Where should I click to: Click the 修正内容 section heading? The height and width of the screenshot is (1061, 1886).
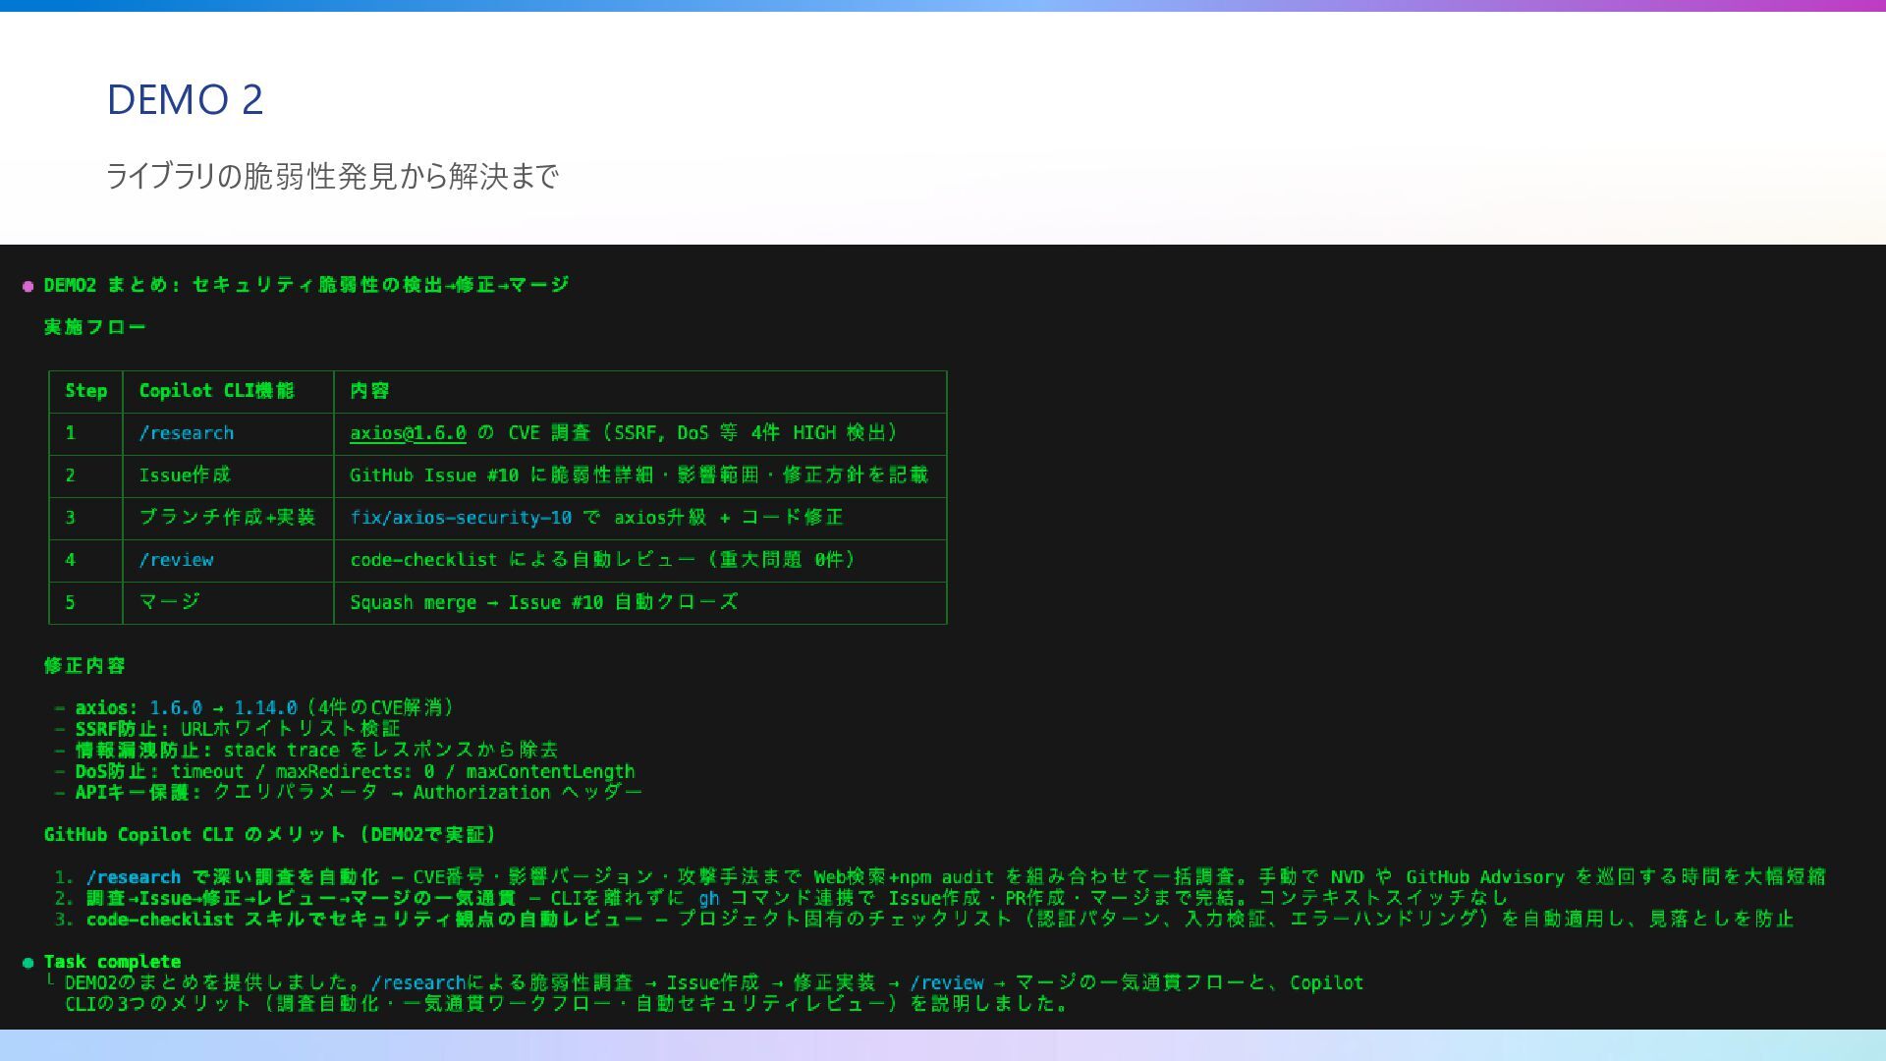click(x=84, y=666)
